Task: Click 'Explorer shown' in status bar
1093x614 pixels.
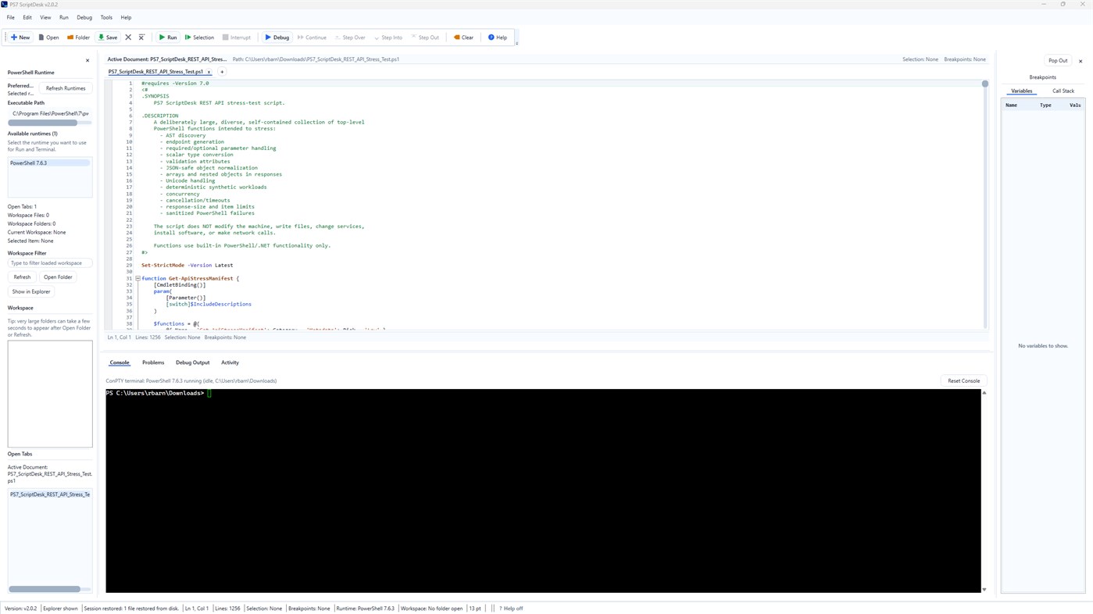Action: [x=60, y=609]
